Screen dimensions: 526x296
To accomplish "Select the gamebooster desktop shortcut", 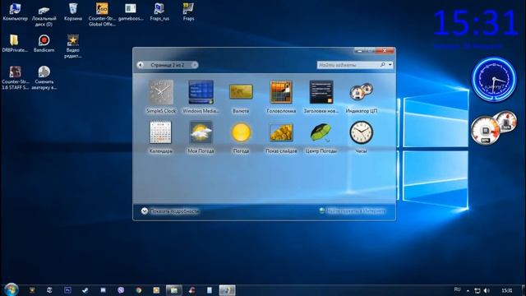I will pyautogui.click(x=131, y=12).
